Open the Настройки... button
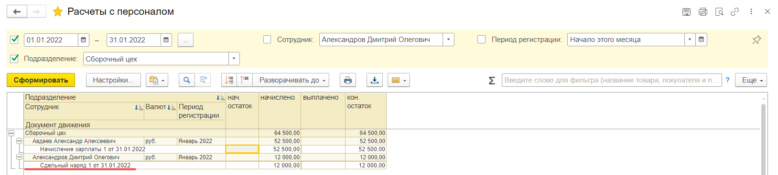The height and width of the screenshot is (175, 778). tap(113, 80)
